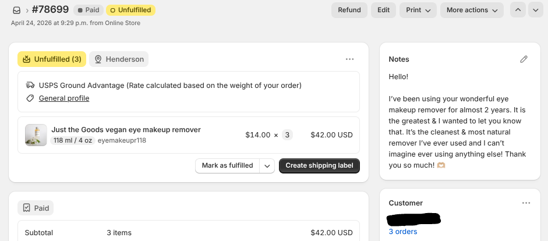Click the orders inbox icon in breadcrumb
The width and height of the screenshot is (548, 241).
16,10
